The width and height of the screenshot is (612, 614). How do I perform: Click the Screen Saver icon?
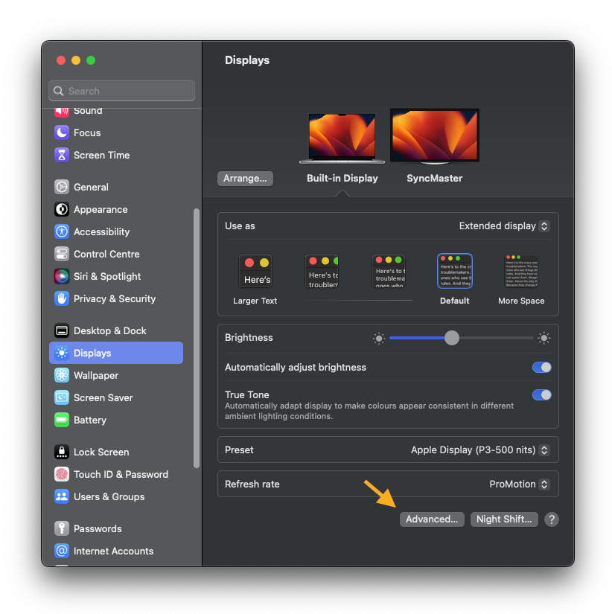pyautogui.click(x=62, y=397)
